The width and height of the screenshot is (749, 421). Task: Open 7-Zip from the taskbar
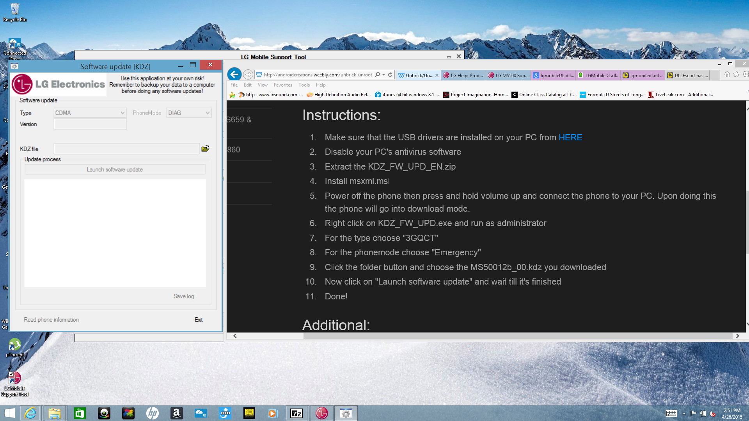[x=296, y=413]
